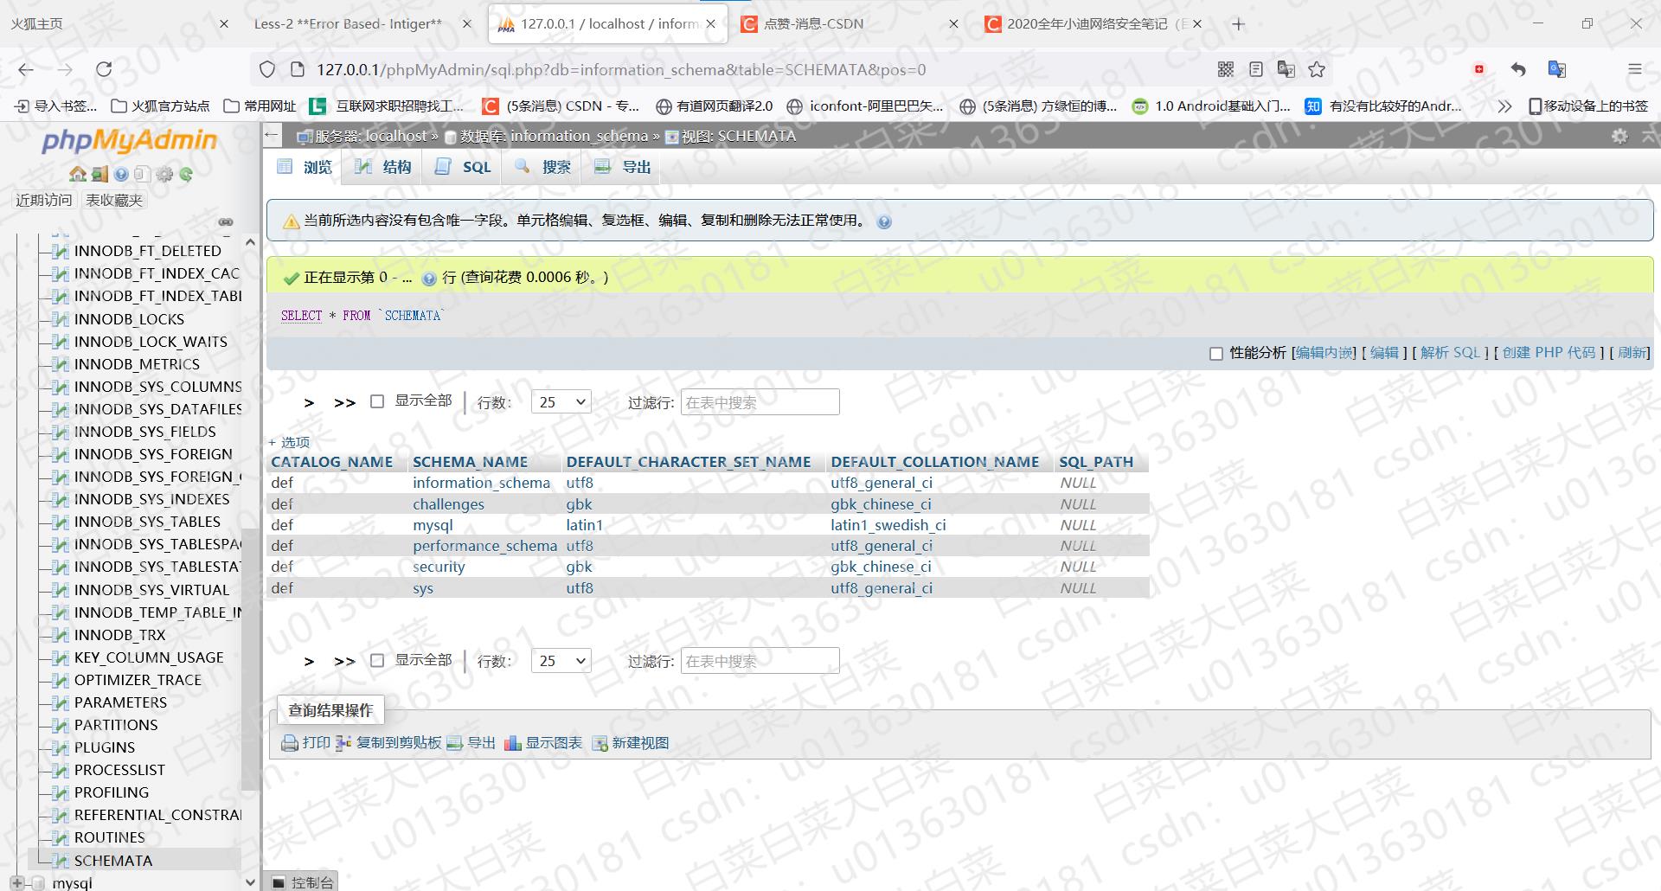The image size is (1661, 891).
Task: Open the 控制台 console bar
Action: click(x=302, y=881)
